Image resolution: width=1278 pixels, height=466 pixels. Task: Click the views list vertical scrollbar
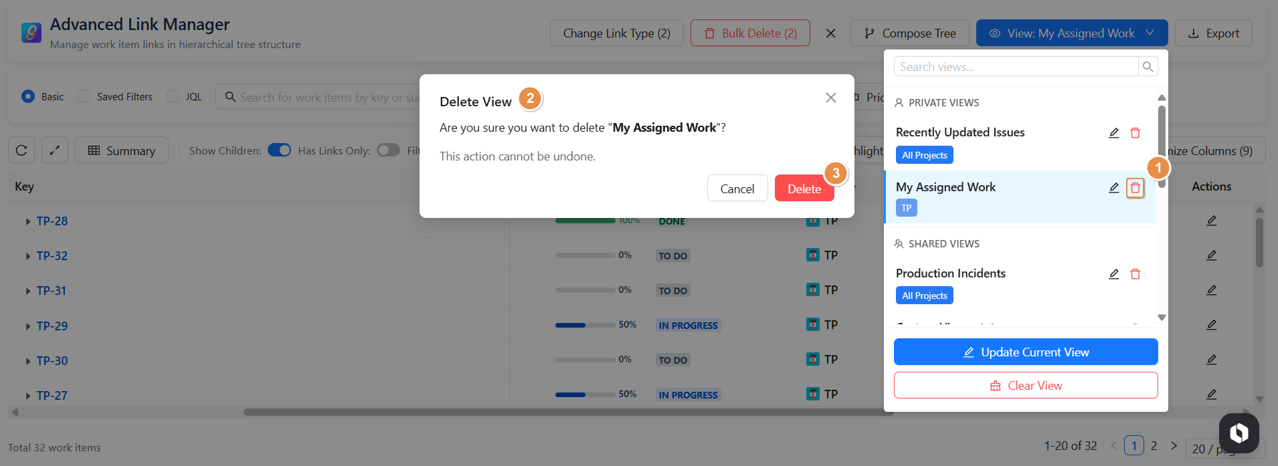[1162, 147]
